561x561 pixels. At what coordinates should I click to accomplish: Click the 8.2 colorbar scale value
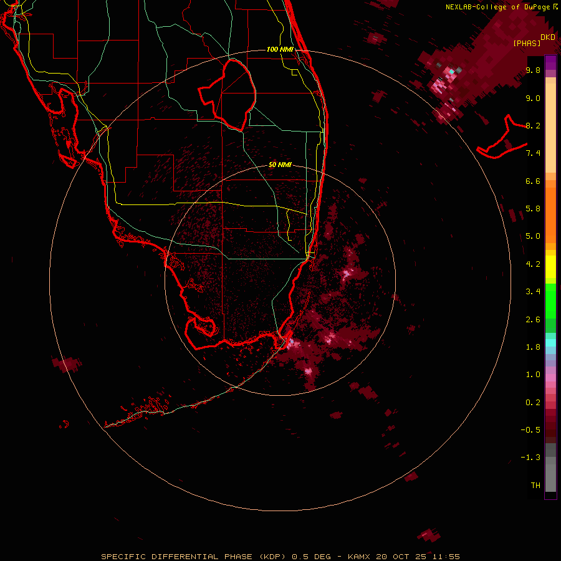[533, 125]
